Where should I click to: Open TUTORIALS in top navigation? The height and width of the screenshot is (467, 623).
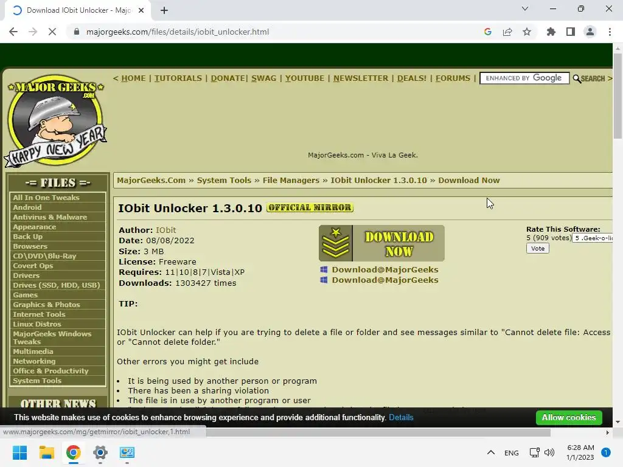pyautogui.click(x=178, y=78)
